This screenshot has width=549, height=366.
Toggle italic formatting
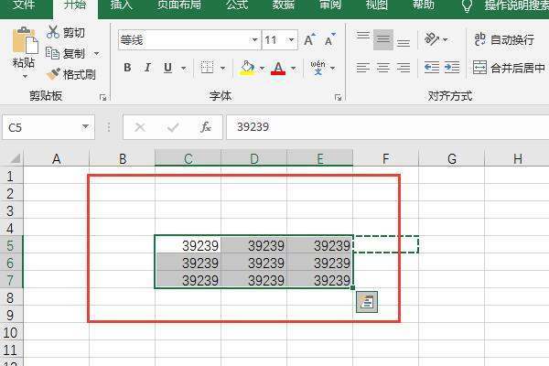coord(147,68)
